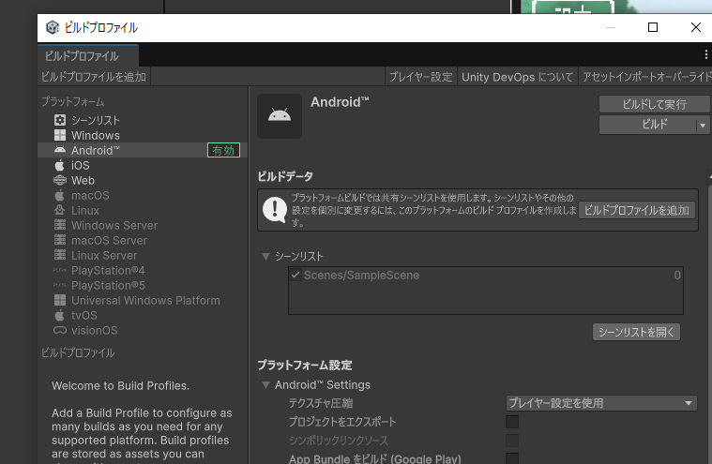Select the tvOS platform row
This screenshot has width=712, height=464.
click(143, 315)
